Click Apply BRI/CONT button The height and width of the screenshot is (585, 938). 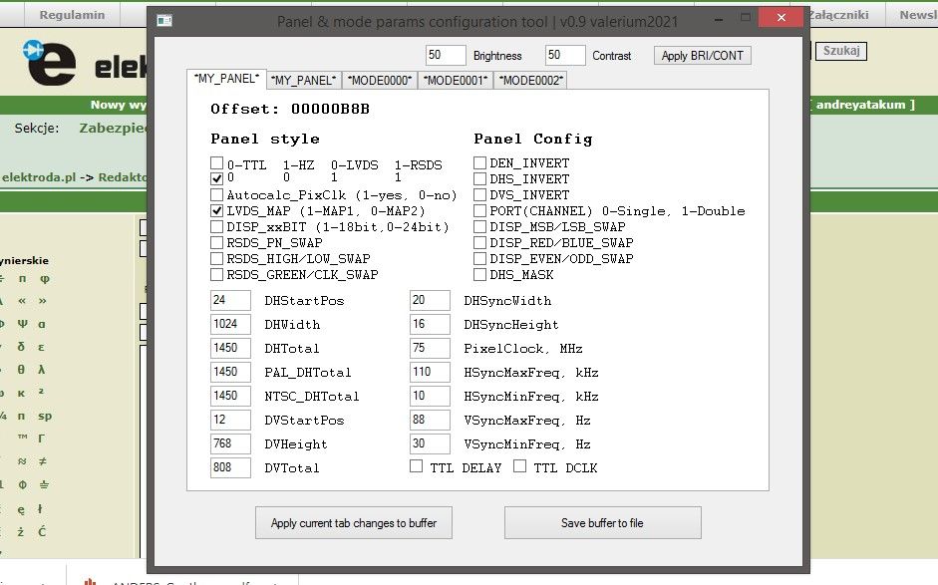(703, 56)
